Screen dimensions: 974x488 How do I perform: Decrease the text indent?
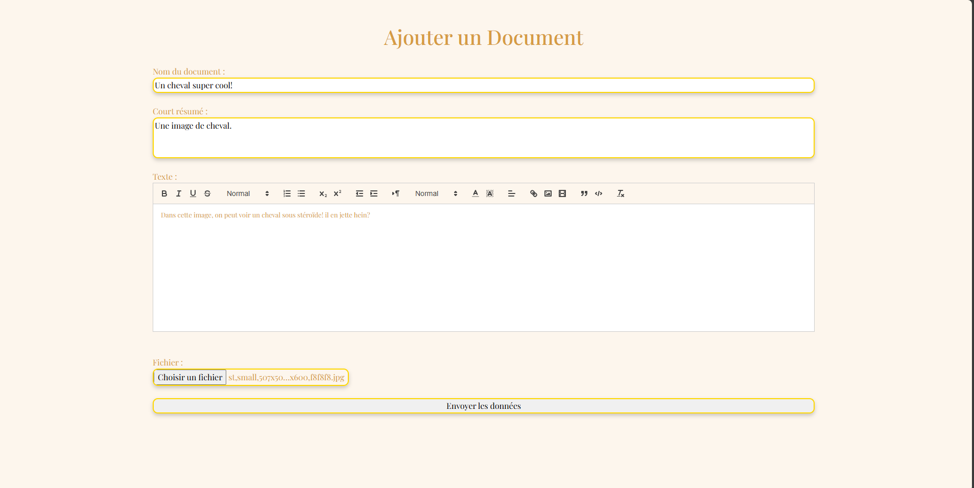tap(360, 193)
